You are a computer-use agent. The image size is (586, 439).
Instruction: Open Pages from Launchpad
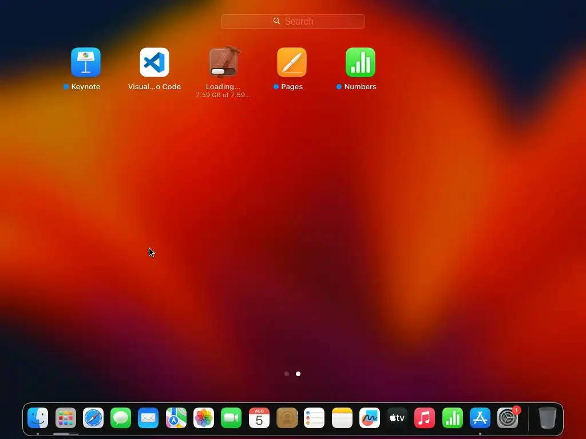coord(292,62)
